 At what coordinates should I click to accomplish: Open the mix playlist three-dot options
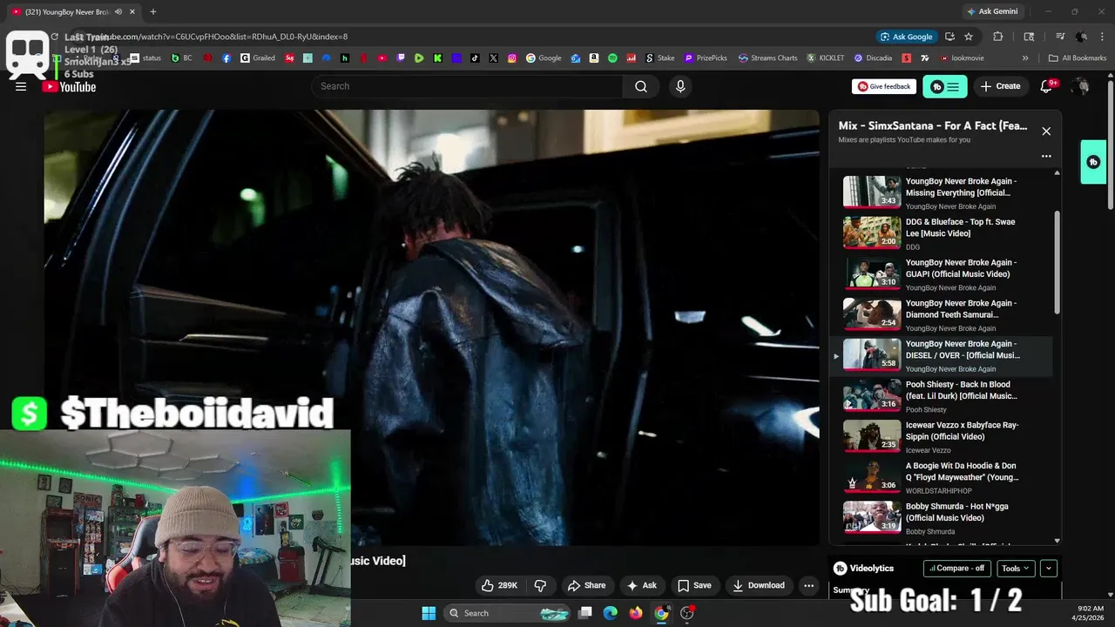pos(1046,156)
